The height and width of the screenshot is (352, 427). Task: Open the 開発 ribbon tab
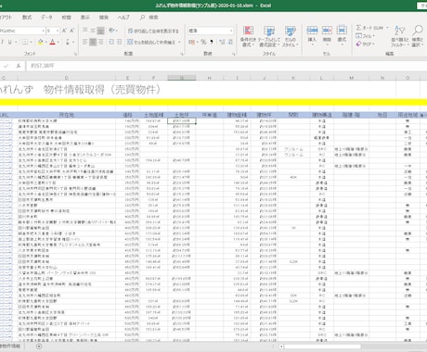coord(104,18)
